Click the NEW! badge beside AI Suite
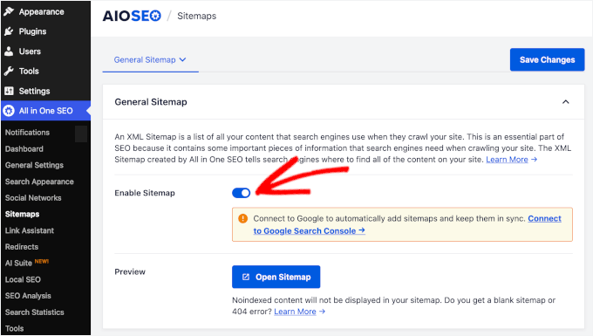The image size is (593, 336). coord(42,261)
